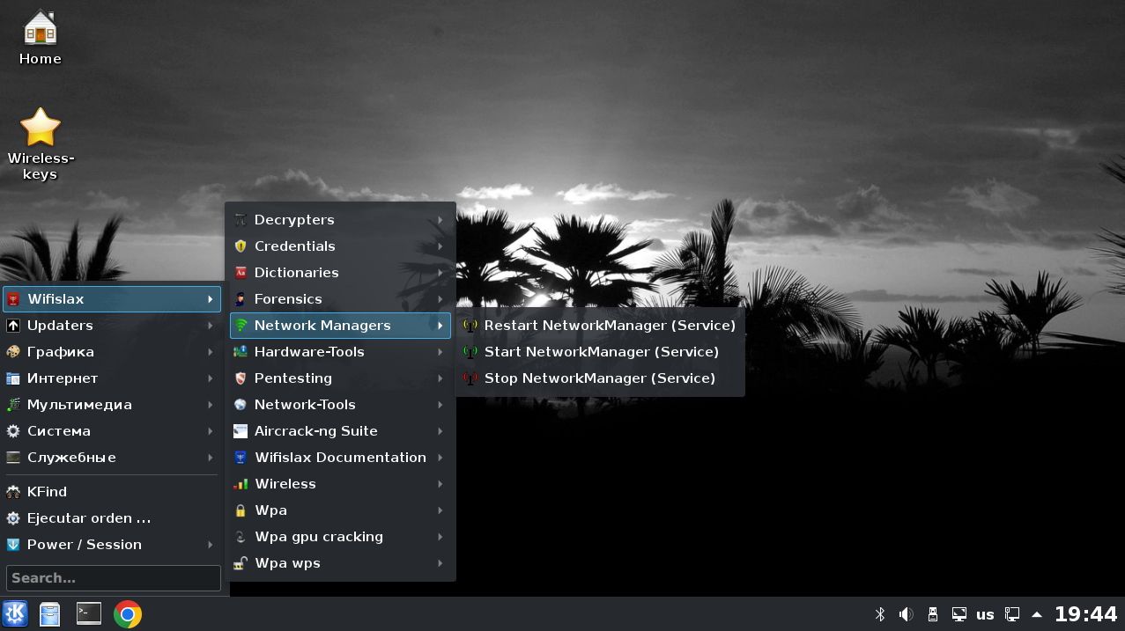Open the terminal icon in taskbar
The image size is (1125, 631).
point(89,614)
